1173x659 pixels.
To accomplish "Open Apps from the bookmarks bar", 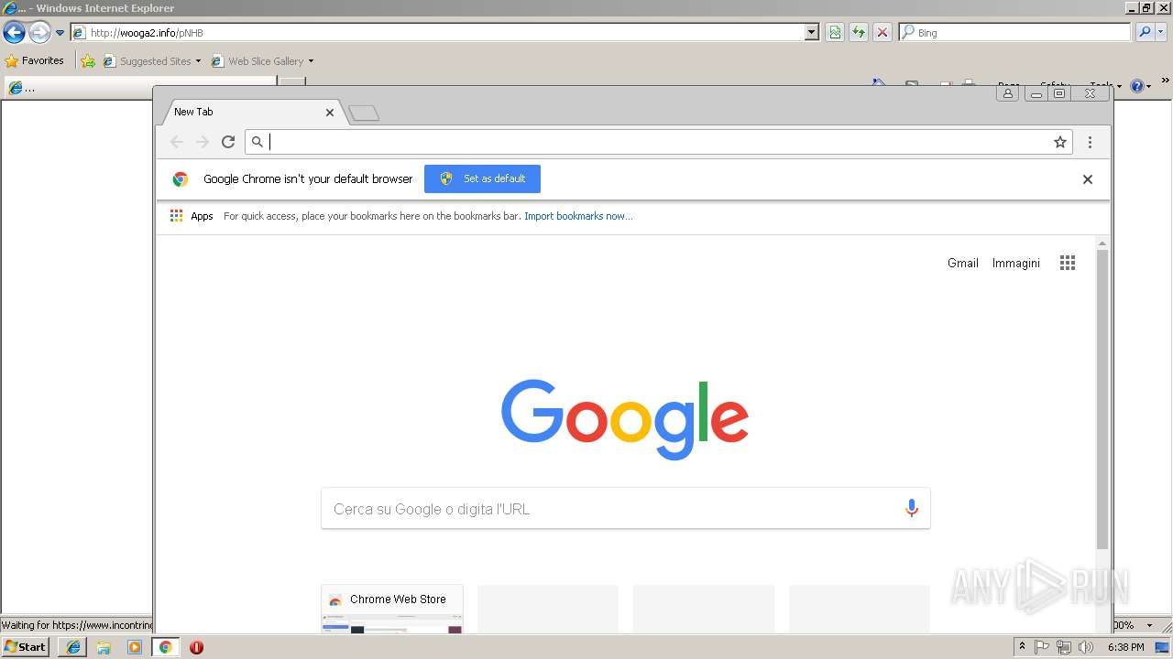I will [192, 216].
